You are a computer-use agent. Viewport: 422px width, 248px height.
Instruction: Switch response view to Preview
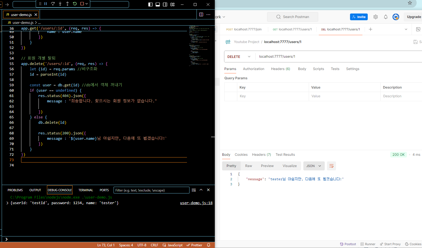pyautogui.click(x=267, y=166)
